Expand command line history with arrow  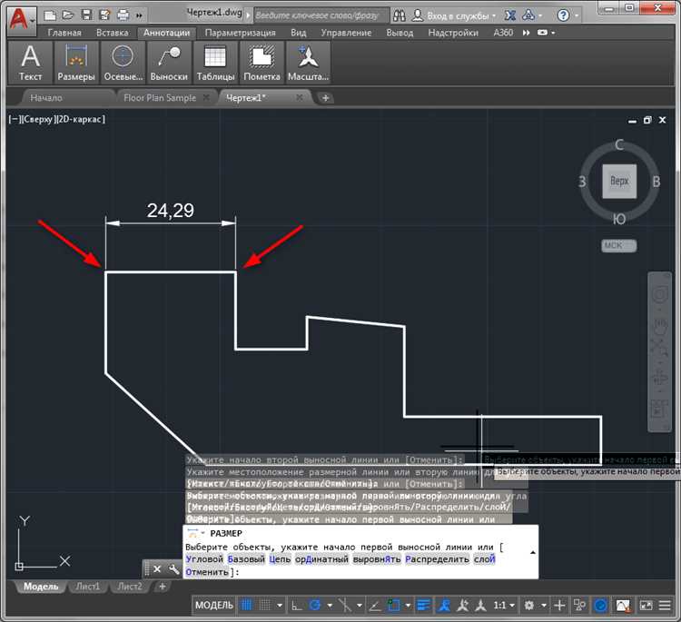532,552
